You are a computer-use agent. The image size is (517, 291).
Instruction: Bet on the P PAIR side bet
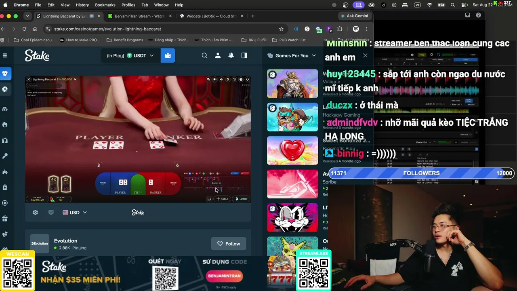point(103,183)
